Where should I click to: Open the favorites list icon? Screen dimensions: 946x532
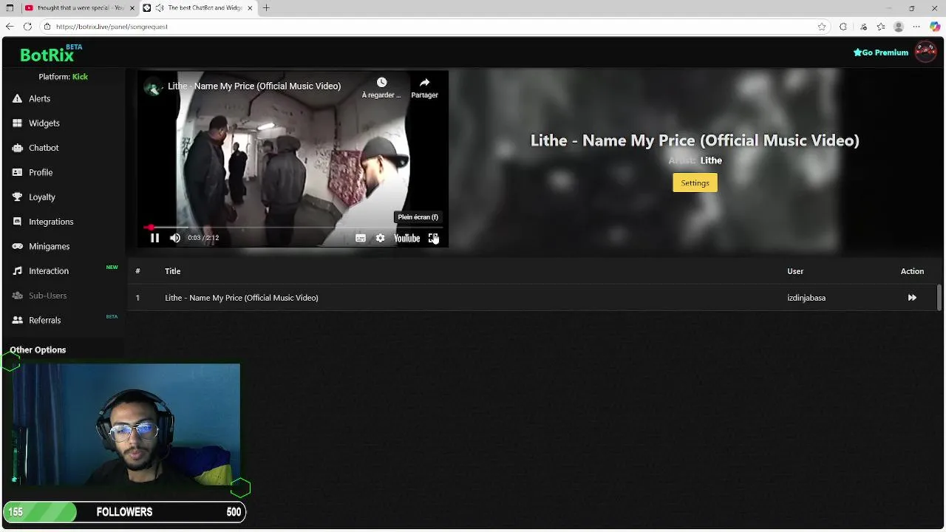point(881,27)
